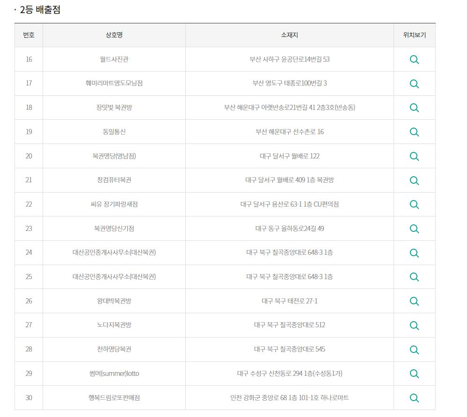Select store name 장밋빛 복권방
467x417 pixels.
(x=114, y=108)
